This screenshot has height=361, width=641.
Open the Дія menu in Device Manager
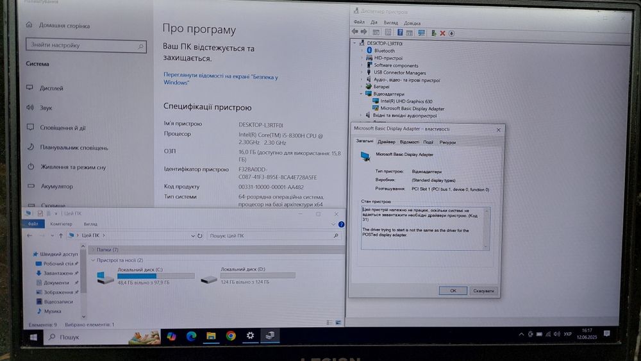(x=374, y=22)
